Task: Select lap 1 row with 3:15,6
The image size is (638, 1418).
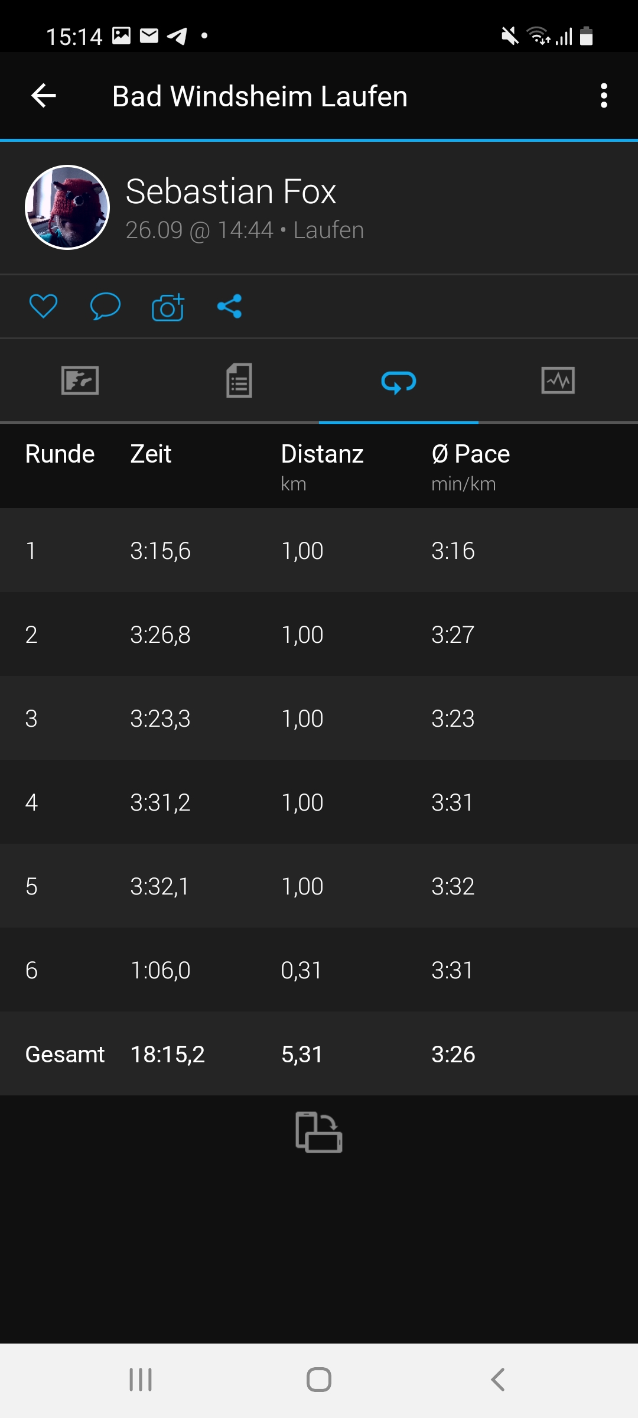Action: point(319,551)
